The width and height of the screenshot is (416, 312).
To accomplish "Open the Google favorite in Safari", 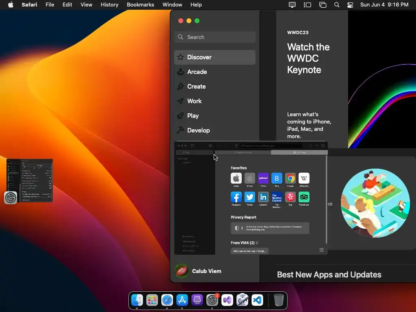I will (290, 178).
